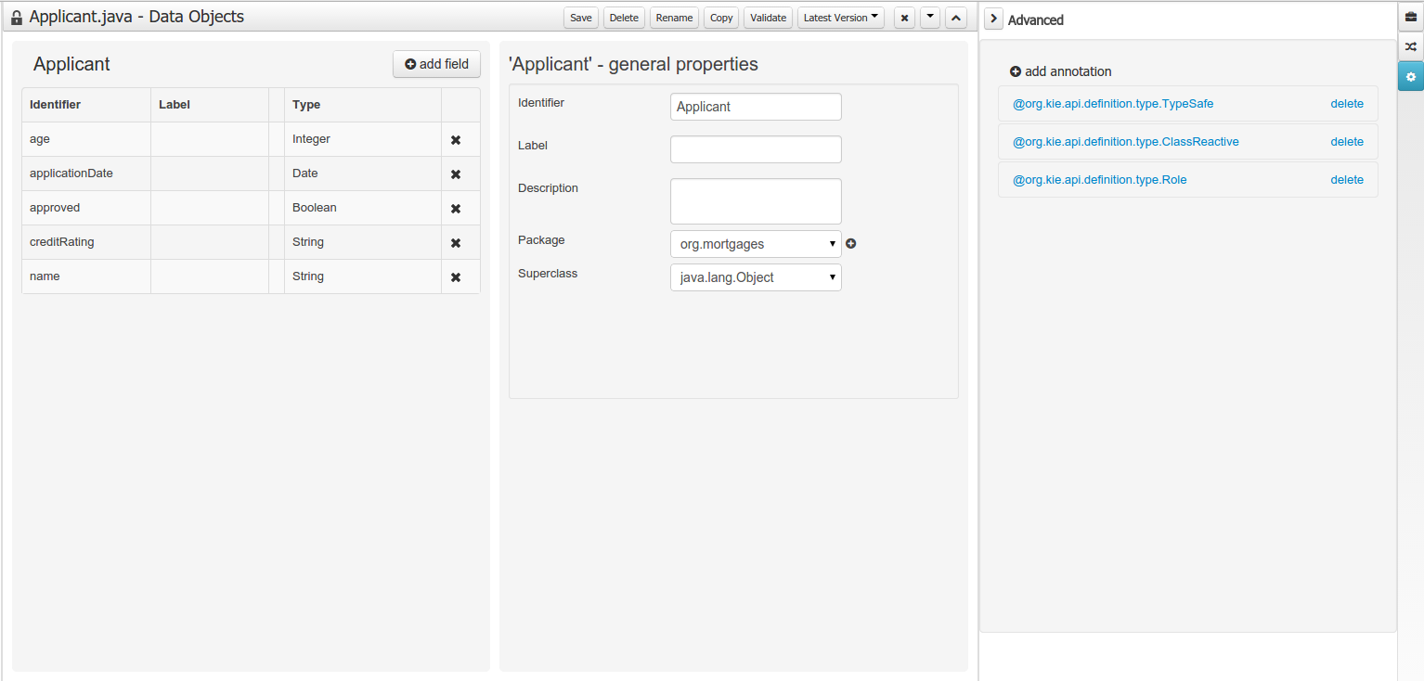Click the briefcase icon in right sidebar
This screenshot has width=1424, height=681.
coord(1410,18)
